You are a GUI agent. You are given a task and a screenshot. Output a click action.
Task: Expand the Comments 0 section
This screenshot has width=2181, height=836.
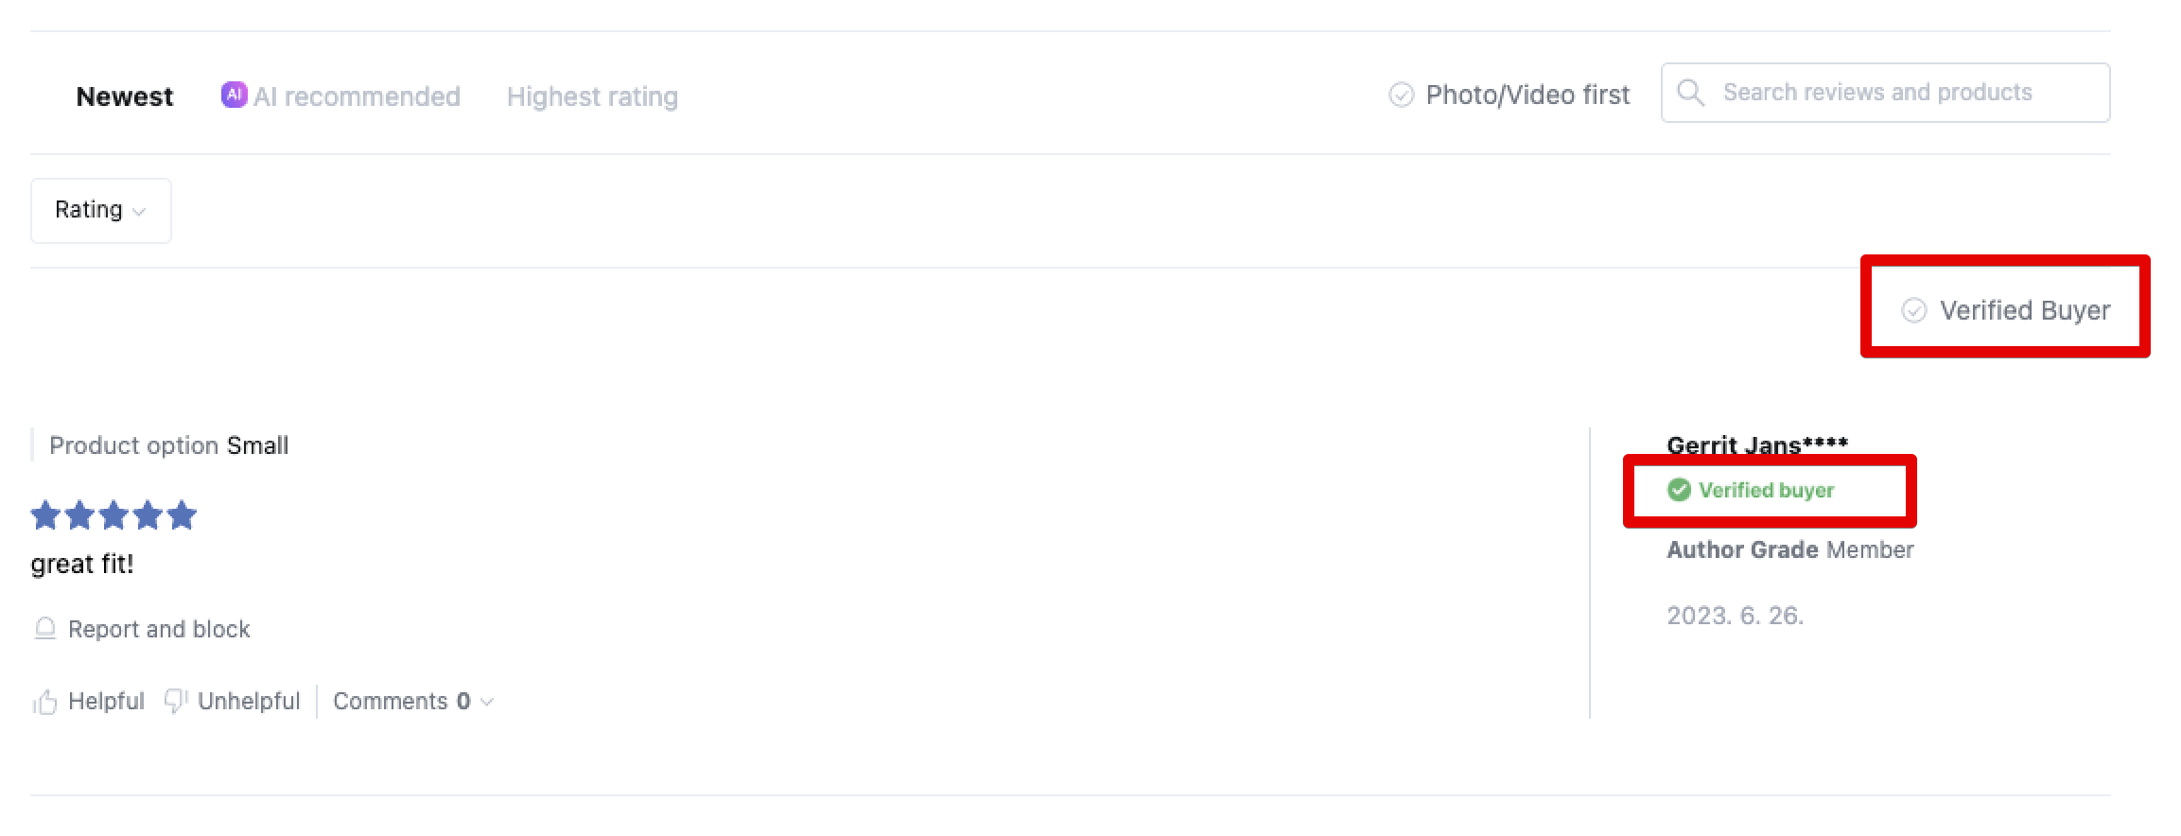click(x=401, y=701)
